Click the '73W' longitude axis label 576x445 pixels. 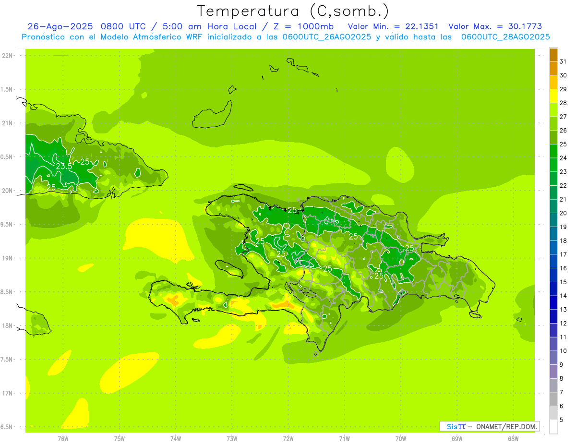pyautogui.click(x=232, y=439)
